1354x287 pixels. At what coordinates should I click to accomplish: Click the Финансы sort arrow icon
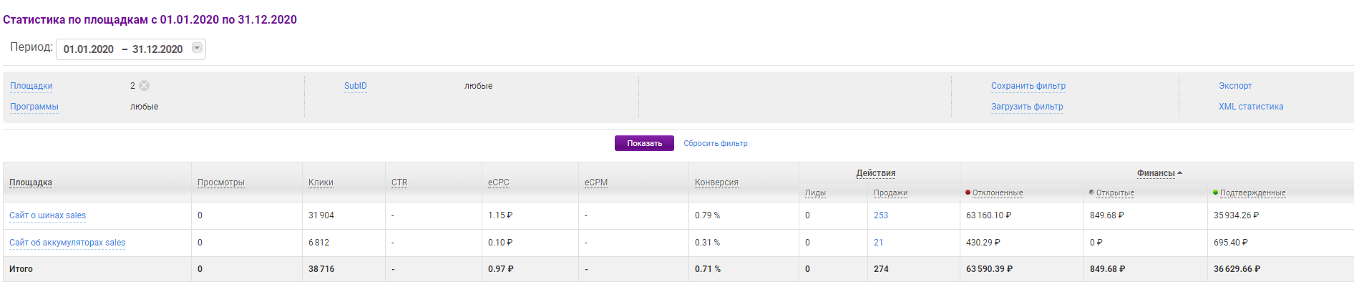1179,173
